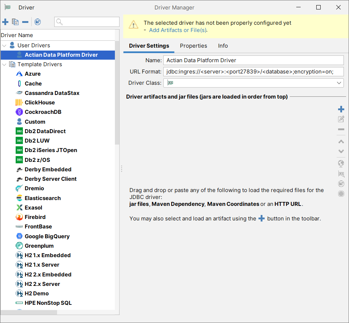This screenshot has width=349, height=323.
Task: Select H2 2.x Embedded driver
Action: point(48,274)
